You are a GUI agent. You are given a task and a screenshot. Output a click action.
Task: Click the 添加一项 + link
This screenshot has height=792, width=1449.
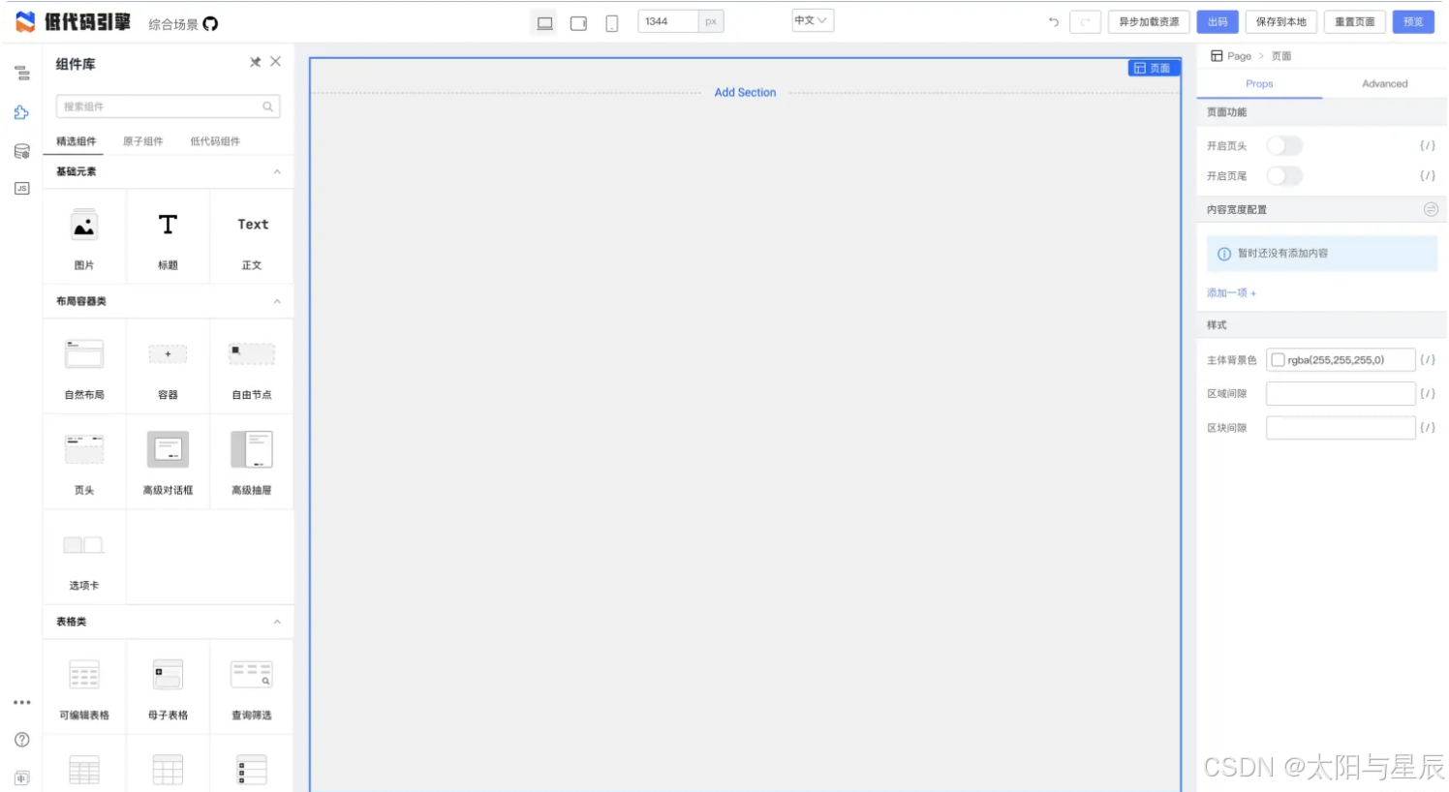(1231, 293)
